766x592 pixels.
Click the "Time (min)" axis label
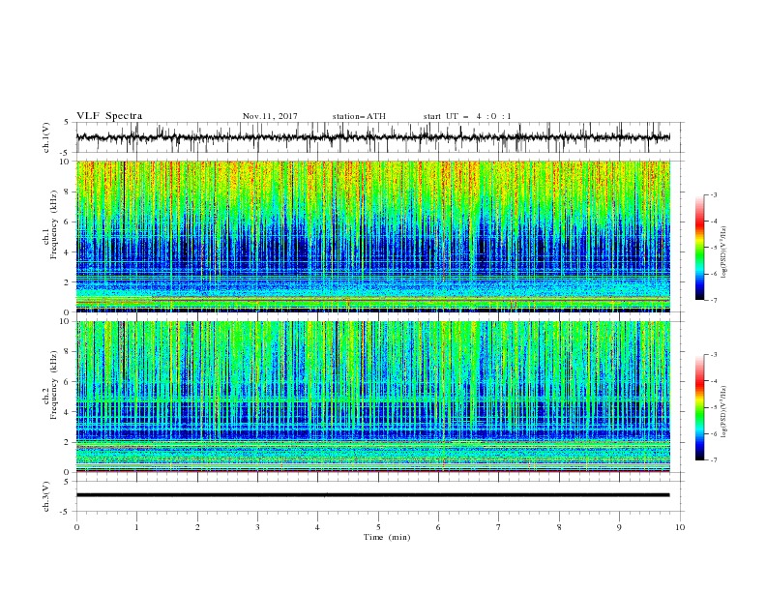pos(387,537)
